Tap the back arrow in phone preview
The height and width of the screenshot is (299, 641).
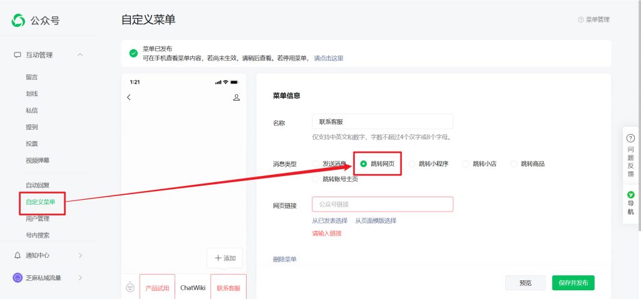pos(129,97)
